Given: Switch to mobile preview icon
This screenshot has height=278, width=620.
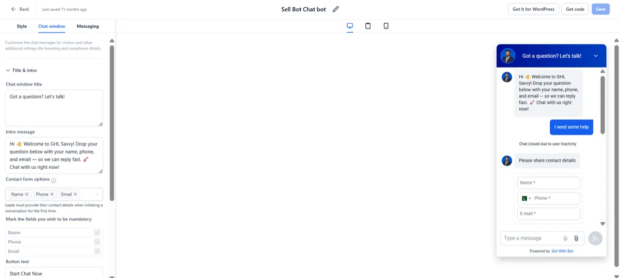Looking at the screenshot, I should click(x=386, y=26).
